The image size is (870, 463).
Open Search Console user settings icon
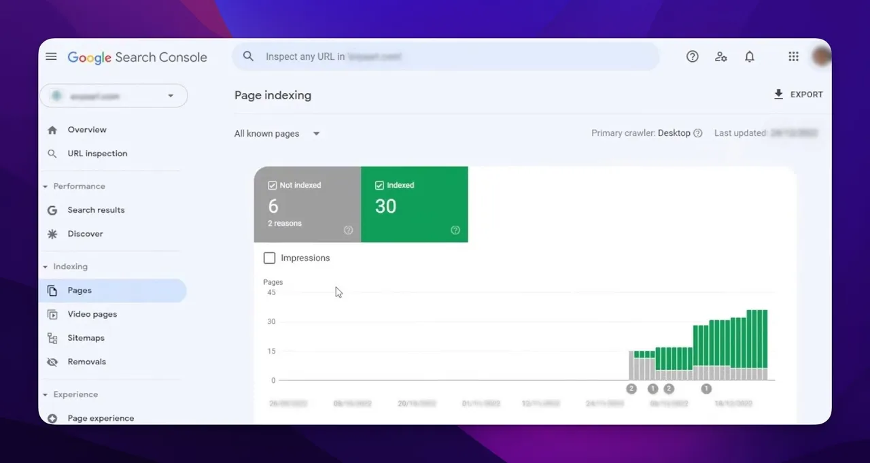[x=721, y=57]
